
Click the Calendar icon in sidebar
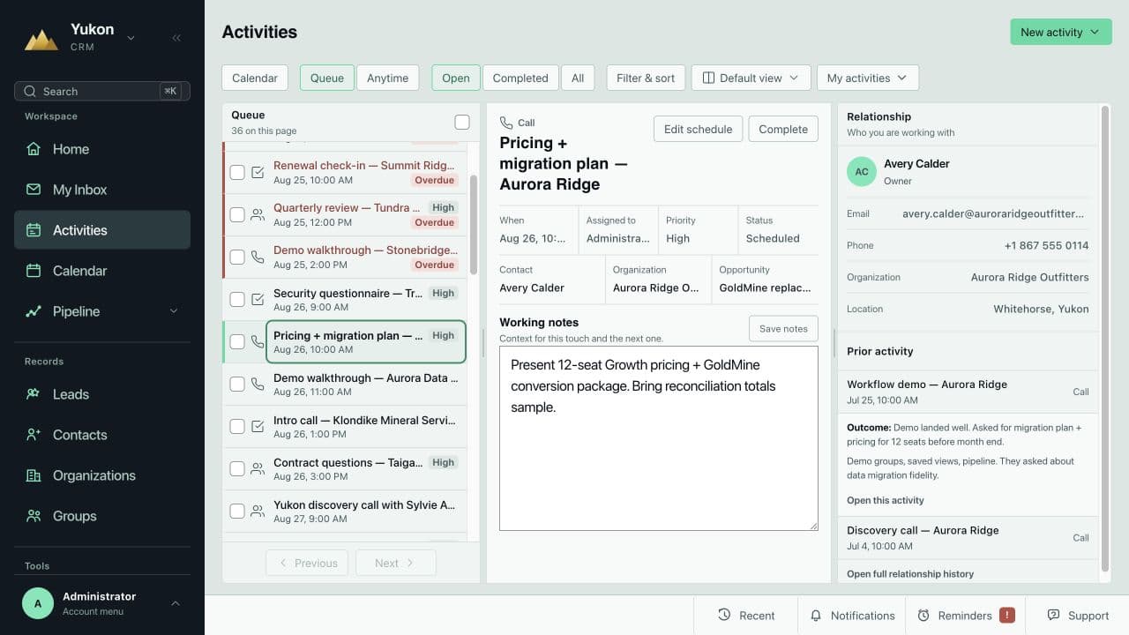pyautogui.click(x=34, y=271)
